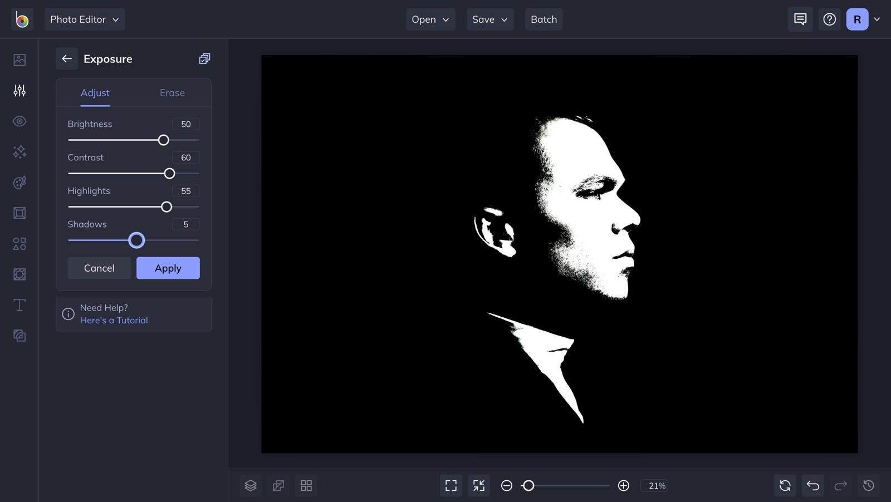Open the Here's a Tutorial link
The image size is (891, 502).
(x=114, y=321)
